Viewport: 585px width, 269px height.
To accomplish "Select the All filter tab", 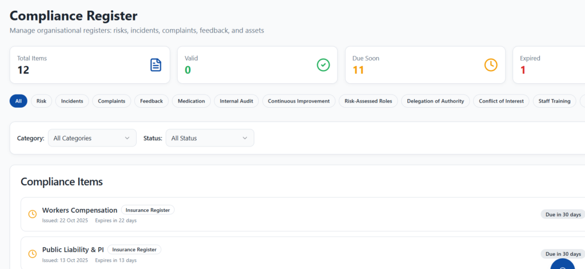I will (18, 101).
